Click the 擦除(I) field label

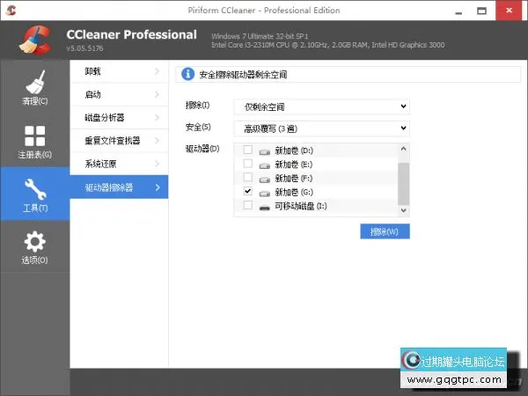click(x=198, y=106)
